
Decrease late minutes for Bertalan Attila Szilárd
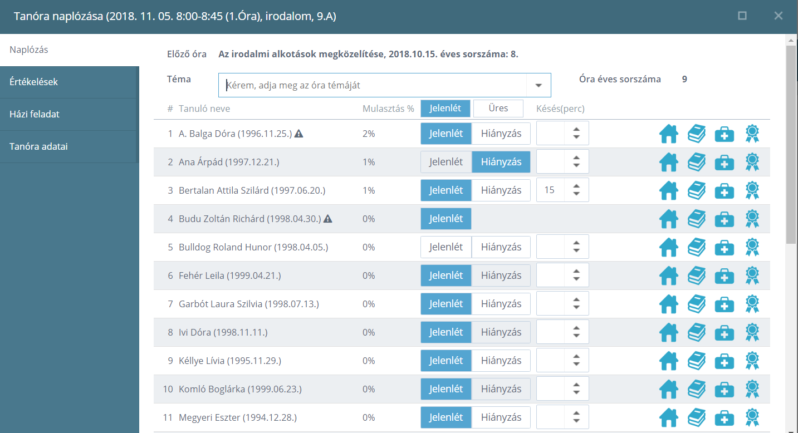tap(576, 195)
